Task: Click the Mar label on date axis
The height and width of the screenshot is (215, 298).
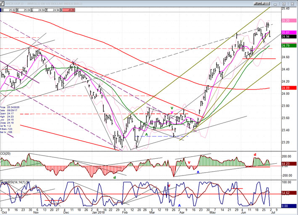Action: click(x=152, y=212)
